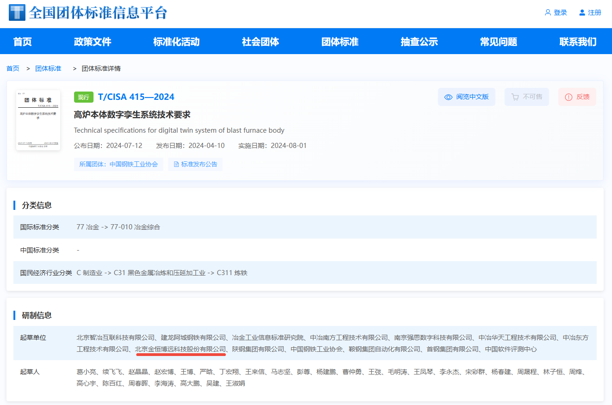This screenshot has width=612, height=405.
Task: Click the title 高炉本体数字孪生系统技术要求
Action: 132,115
